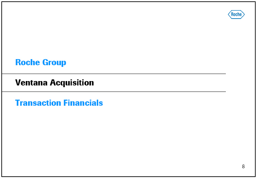The image size is (257, 178).
Task: Click the Roche text inside the logo
Action: 236,14
